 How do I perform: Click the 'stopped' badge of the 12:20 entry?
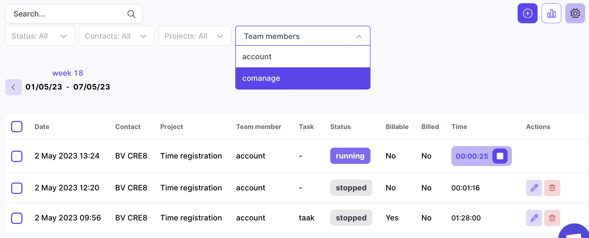pyautogui.click(x=351, y=188)
